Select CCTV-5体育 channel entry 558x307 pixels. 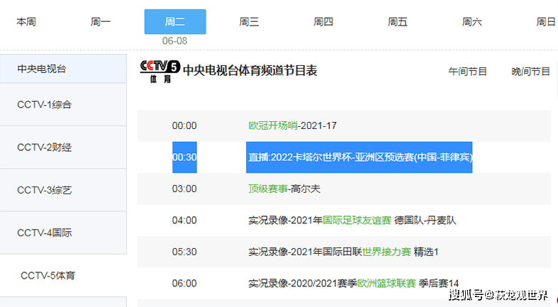pos(48,275)
